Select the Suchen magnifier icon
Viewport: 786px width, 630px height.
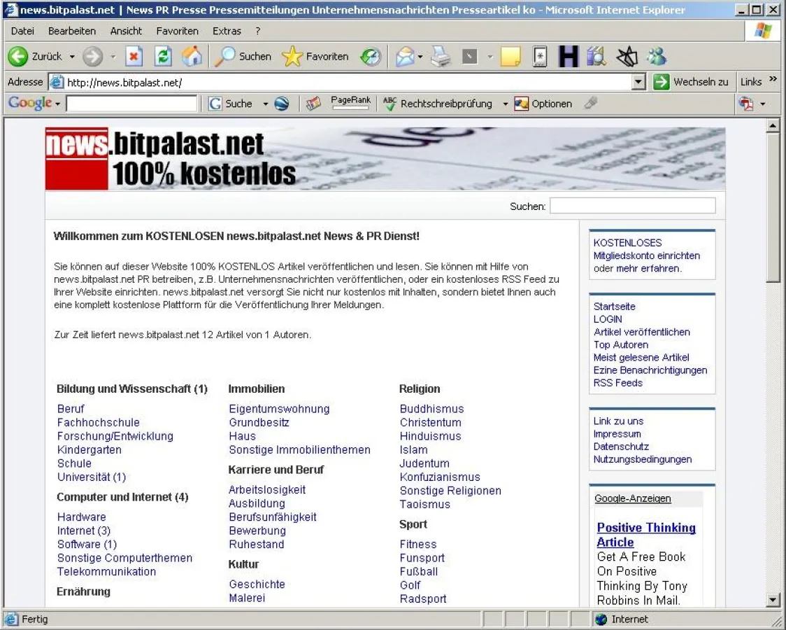[225, 57]
